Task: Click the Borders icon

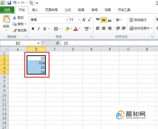Action: 56,29
